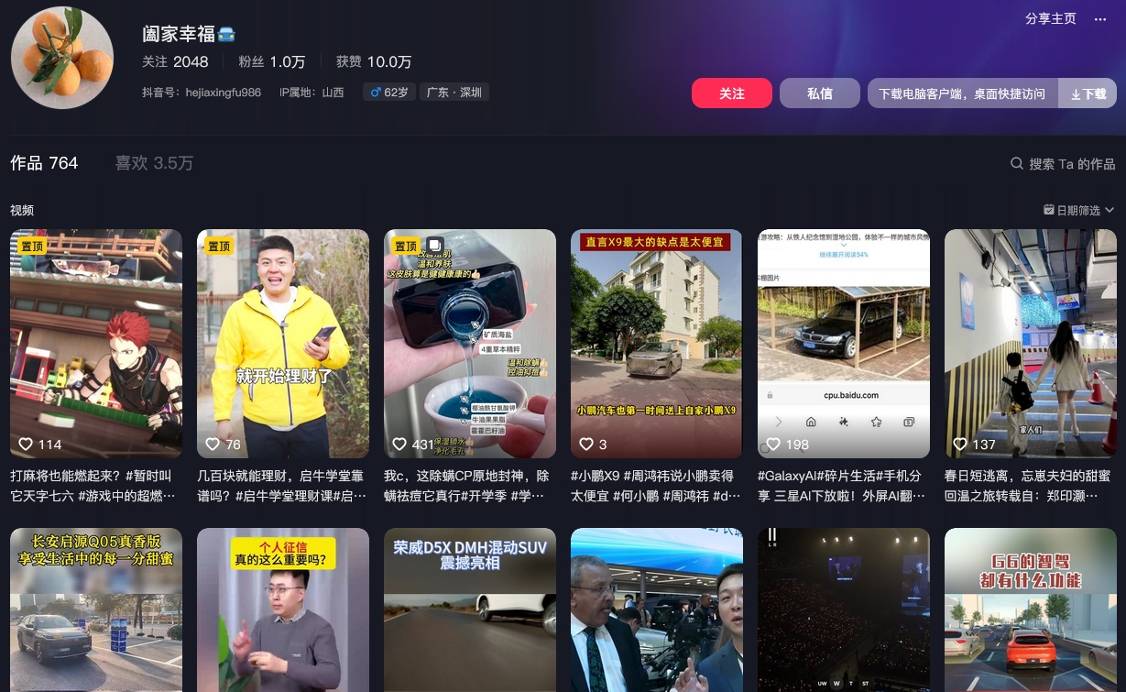The image size is (1126, 692).
Task: Click the orange fruit profile avatar
Action: pyautogui.click(x=61, y=58)
